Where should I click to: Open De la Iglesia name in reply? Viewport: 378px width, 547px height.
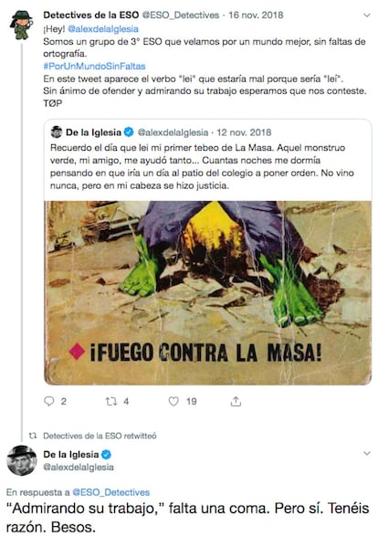click(x=71, y=455)
